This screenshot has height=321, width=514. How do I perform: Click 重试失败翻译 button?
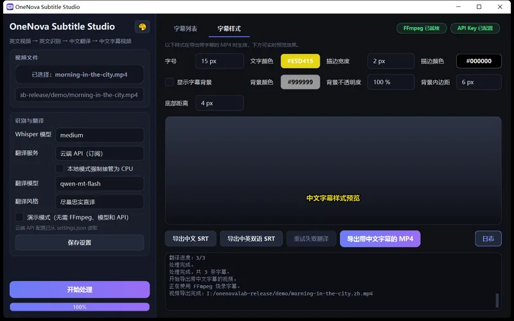pos(311,239)
